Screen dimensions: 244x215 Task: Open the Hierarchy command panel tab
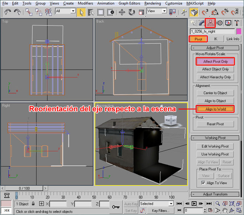(x=210, y=23)
